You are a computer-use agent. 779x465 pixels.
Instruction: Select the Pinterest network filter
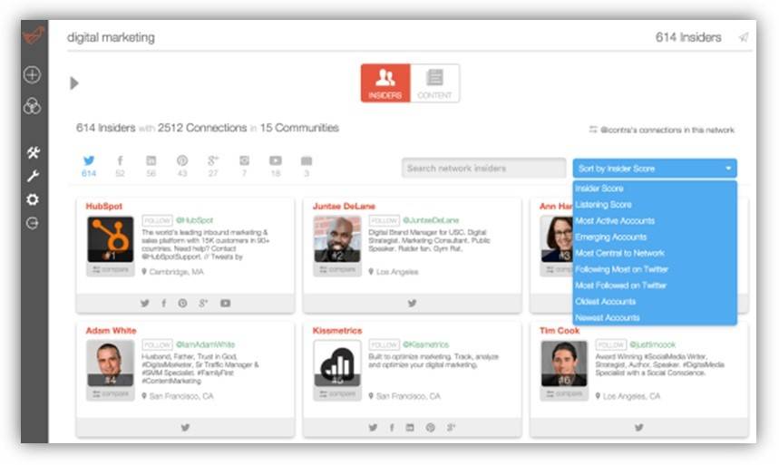click(x=182, y=166)
